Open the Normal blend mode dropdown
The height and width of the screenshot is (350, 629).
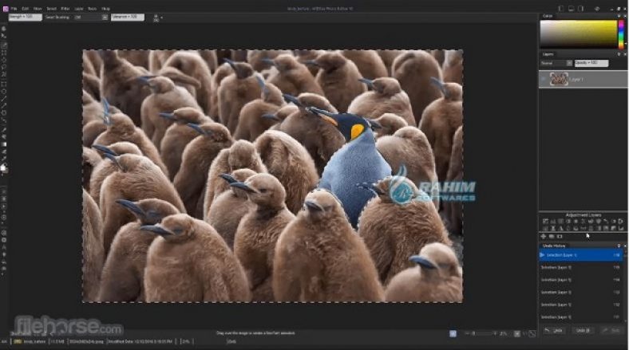point(556,63)
